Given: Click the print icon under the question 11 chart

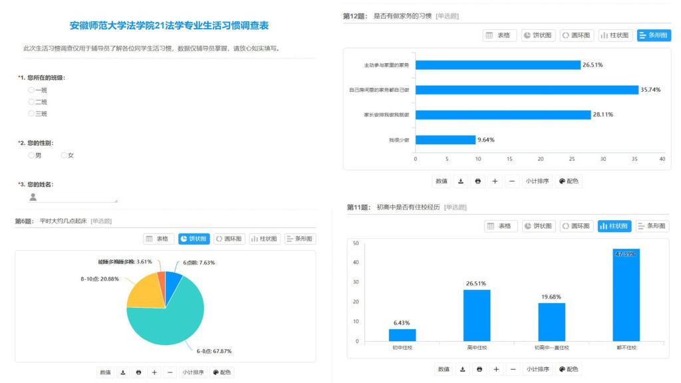Looking at the screenshot, I should coord(479,369).
